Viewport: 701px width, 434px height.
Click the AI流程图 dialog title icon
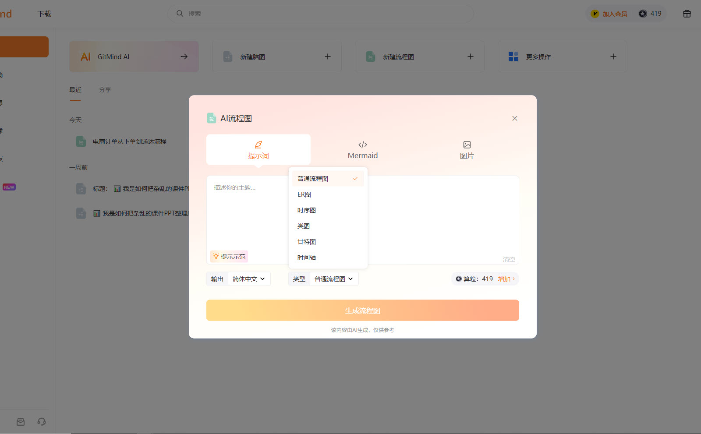point(212,118)
